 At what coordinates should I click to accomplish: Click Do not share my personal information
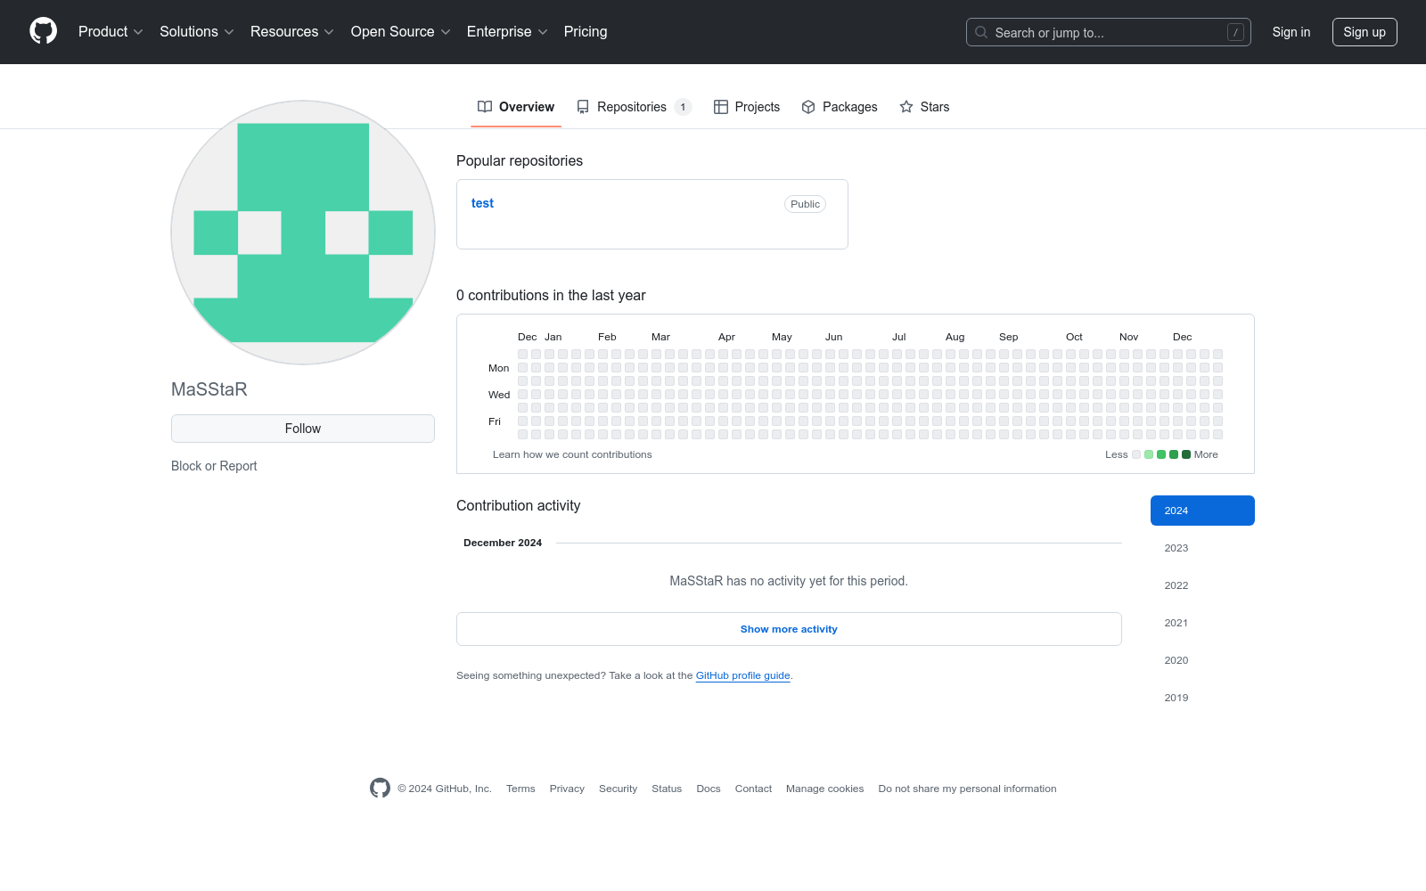(x=967, y=789)
